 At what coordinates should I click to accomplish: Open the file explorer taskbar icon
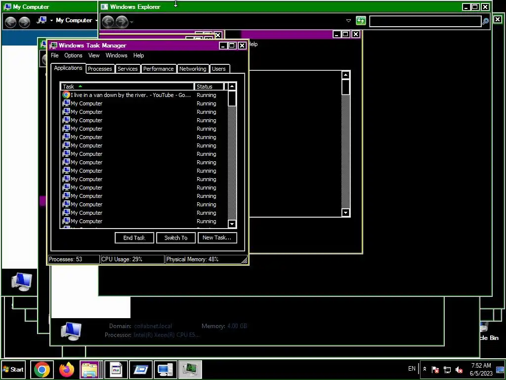(x=89, y=369)
